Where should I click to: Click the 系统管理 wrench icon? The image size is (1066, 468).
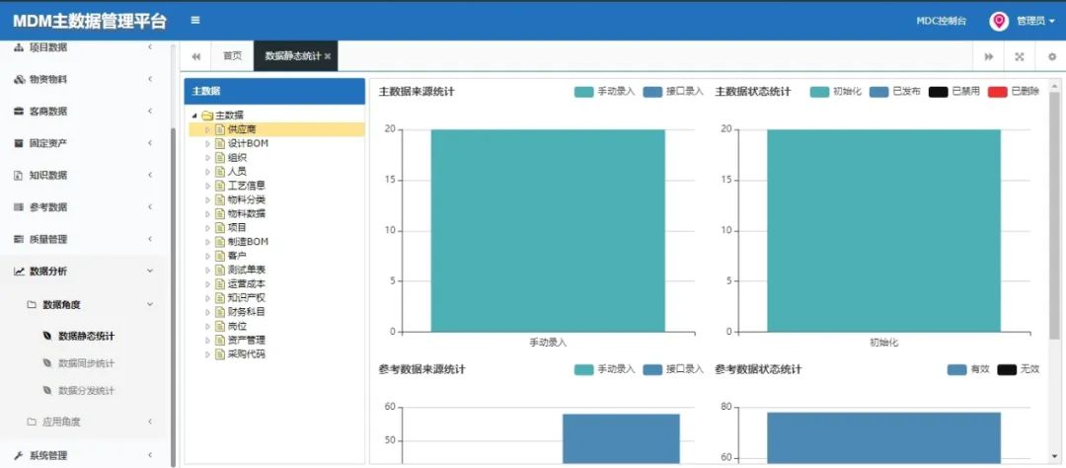[19, 455]
